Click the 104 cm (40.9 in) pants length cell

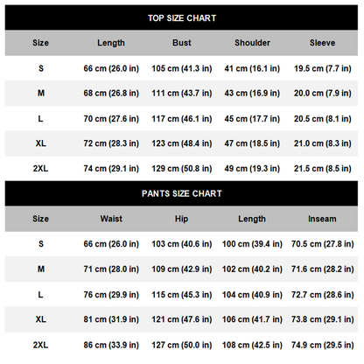[x=252, y=295]
